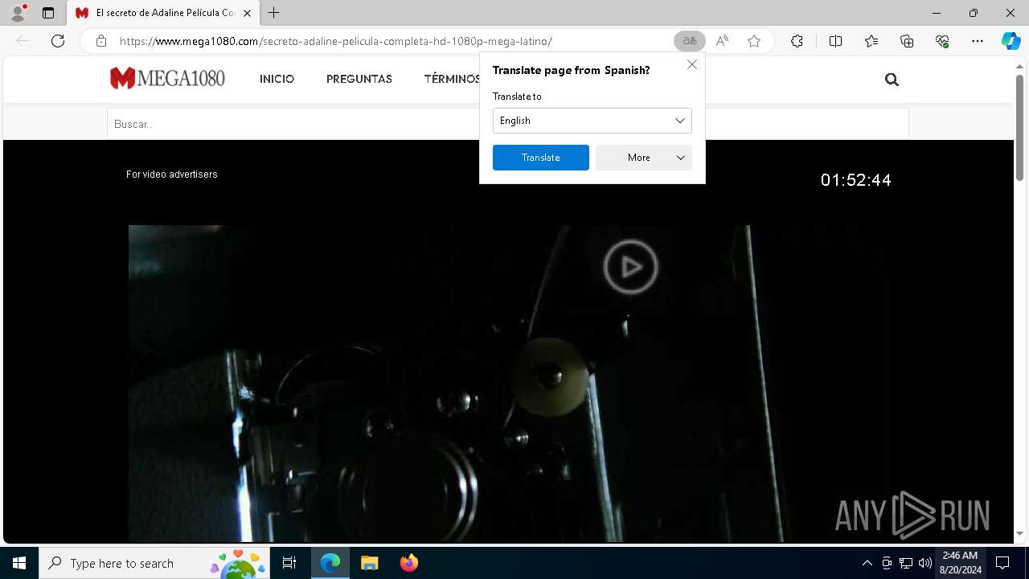
Task: Open the More options dropdown
Action: pos(643,158)
